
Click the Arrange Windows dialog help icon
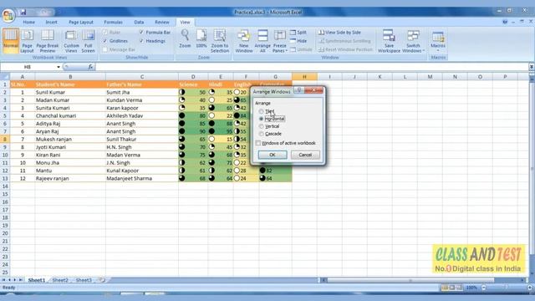pyautogui.click(x=299, y=90)
